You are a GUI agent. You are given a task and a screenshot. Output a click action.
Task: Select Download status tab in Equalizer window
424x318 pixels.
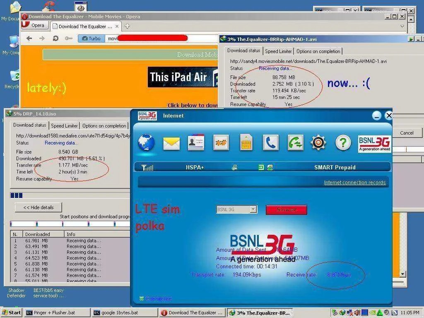click(x=243, y=51)
